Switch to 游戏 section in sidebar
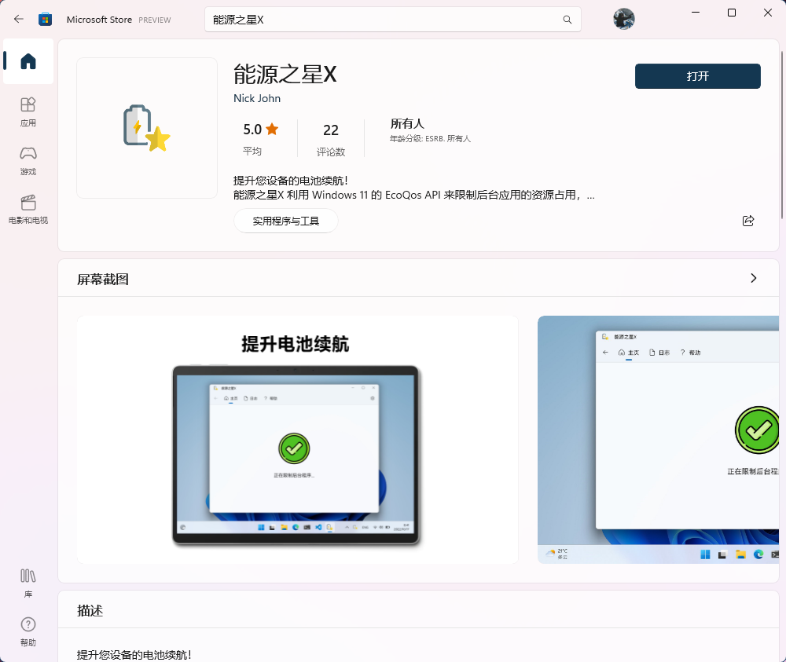This screenshot has width=786, height=662. coord(28,161)
